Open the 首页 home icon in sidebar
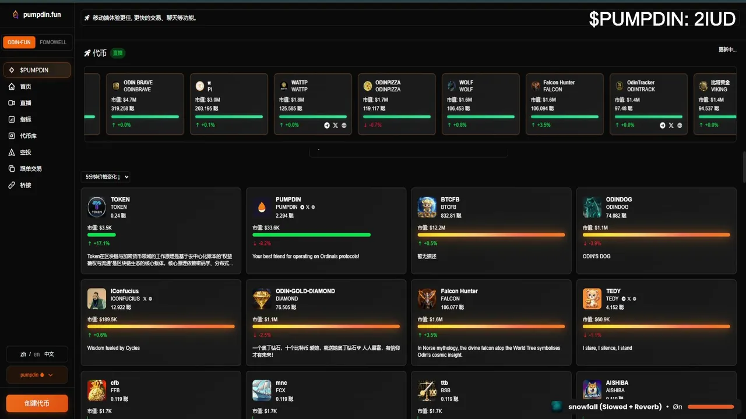Viewport: 746px width, 419px height. [12, 87]
